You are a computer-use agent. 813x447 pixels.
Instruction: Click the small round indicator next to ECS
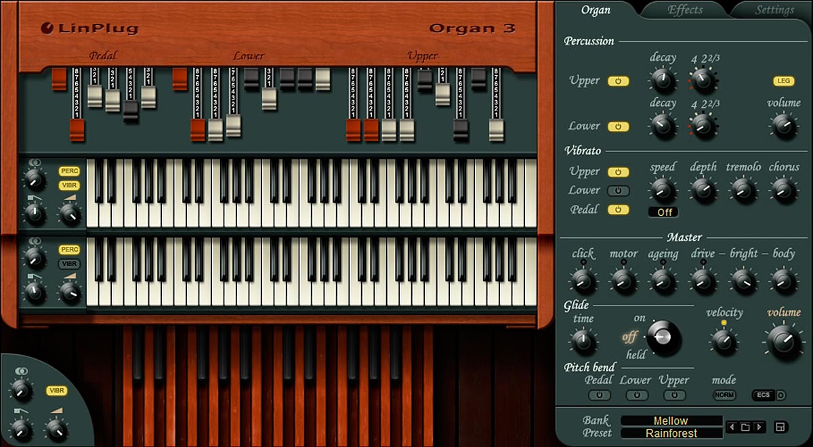pyautogui.click(x=781, y=395)
